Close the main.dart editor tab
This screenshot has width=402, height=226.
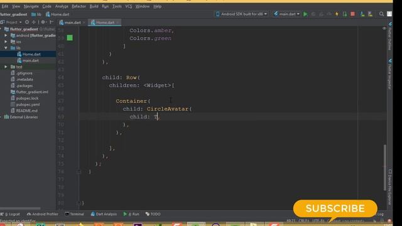click(84, 23)
